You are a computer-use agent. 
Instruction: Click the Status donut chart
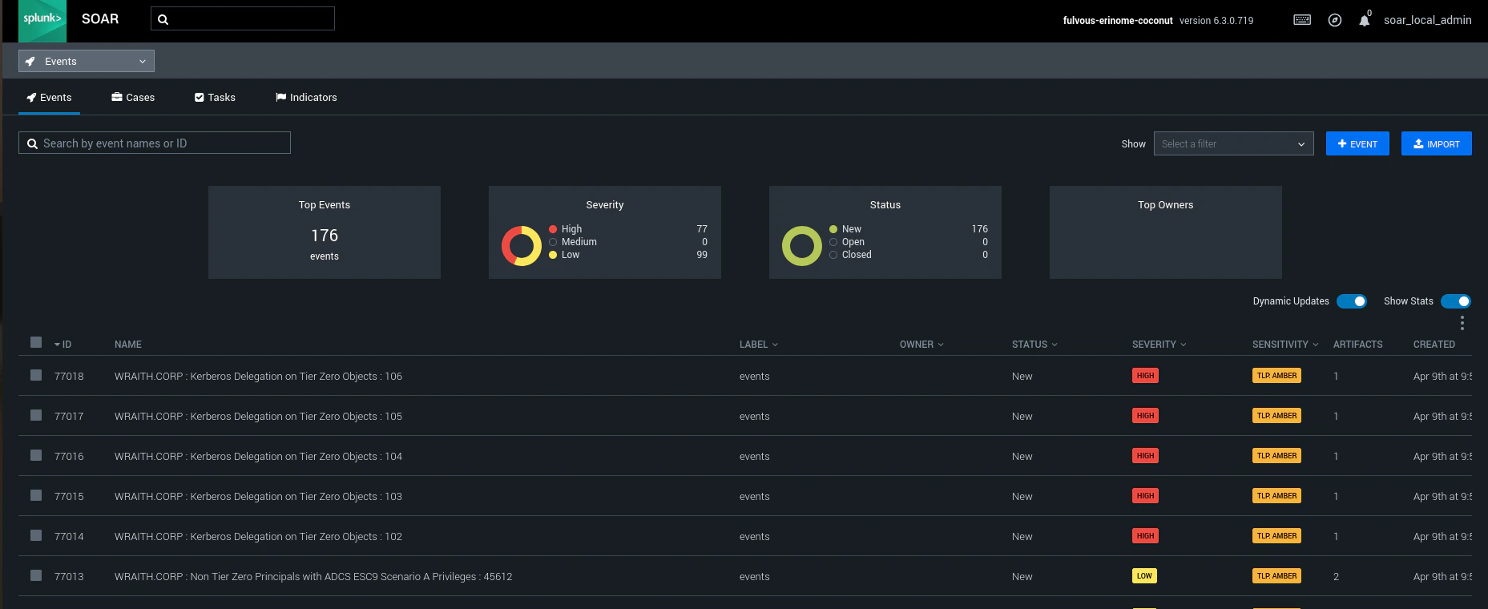click(x=802, y=245)
